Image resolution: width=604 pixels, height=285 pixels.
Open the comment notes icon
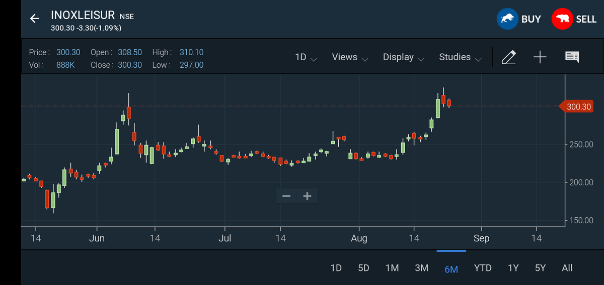(572, 57)
